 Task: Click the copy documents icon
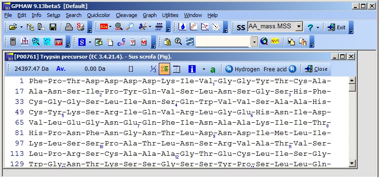coord(291,42)
